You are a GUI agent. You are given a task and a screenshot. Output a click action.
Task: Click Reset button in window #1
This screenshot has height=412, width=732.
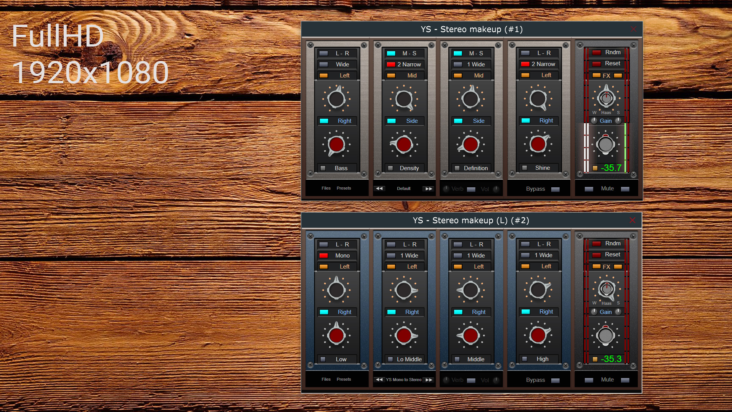click(607, 63)
